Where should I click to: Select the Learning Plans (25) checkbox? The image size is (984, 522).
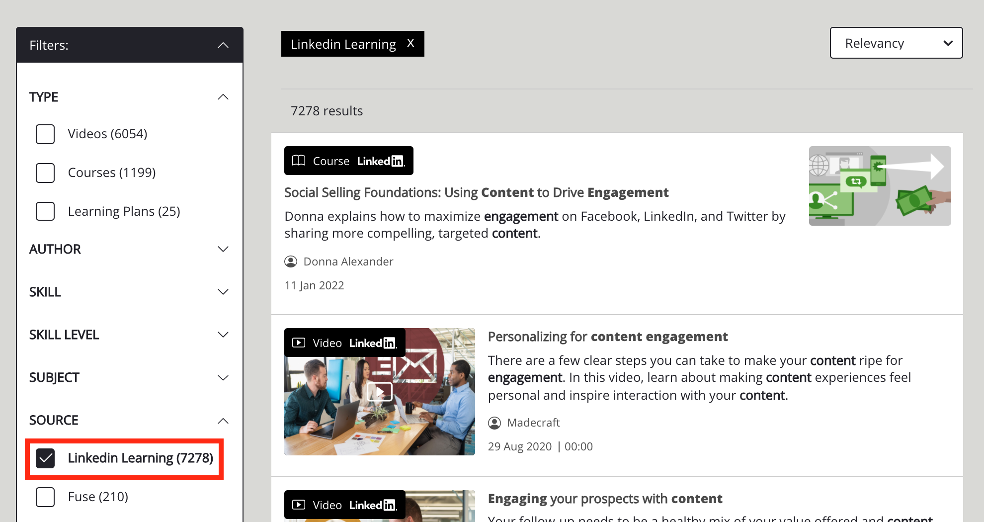tap(45, 211)
